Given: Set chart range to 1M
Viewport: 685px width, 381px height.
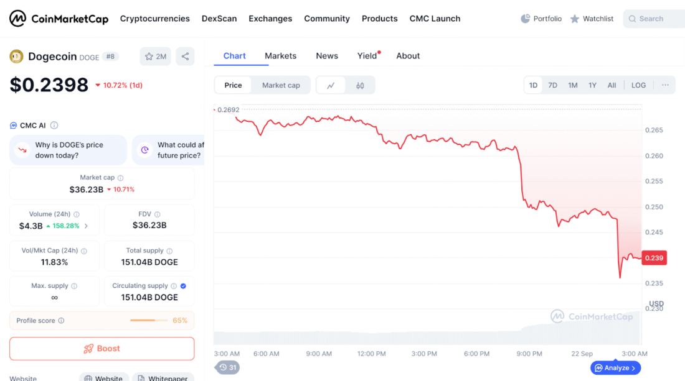Looking at the screenshot, I should [x=573, y=85].
